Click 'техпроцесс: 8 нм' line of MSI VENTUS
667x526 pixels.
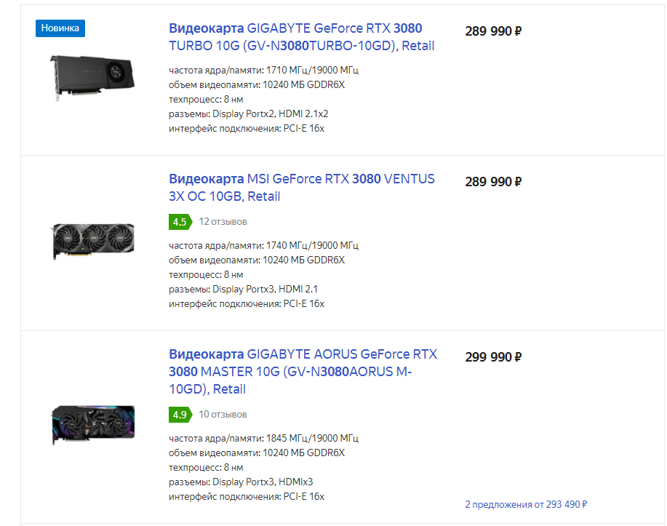pos(206,275)
